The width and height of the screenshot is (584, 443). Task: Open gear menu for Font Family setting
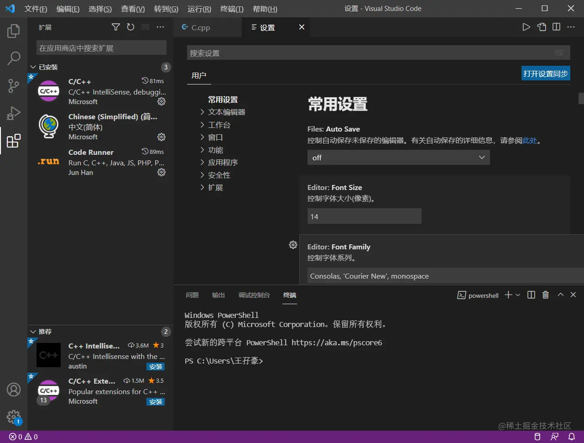pos(293,245)
